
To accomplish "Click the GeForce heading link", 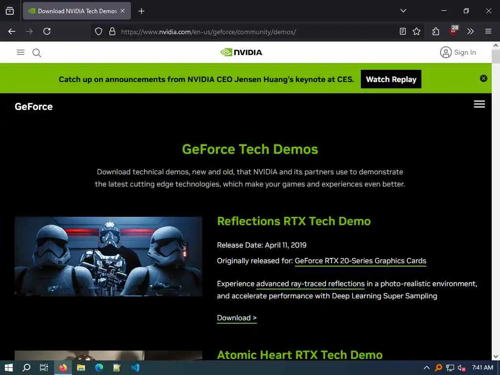I will [x=34, y=106].
